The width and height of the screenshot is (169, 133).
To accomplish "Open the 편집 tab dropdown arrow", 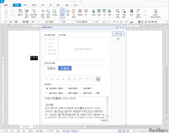I will click(20, 5).
